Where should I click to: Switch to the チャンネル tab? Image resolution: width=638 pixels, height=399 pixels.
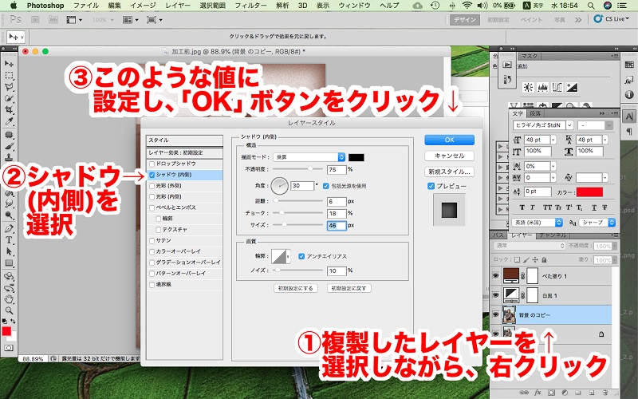[553, 235]
